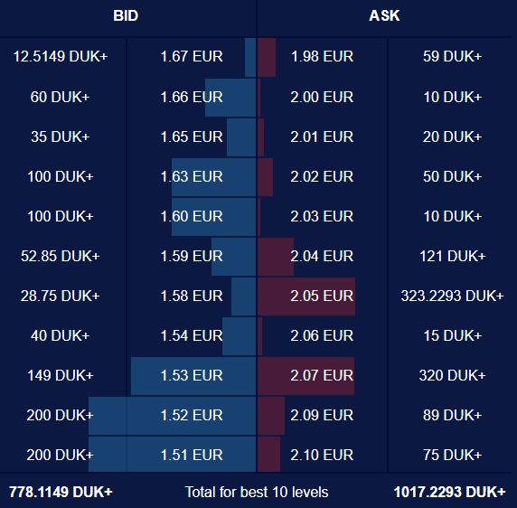
Task: Click the 323.2293 DUK+ ask volume
Action: pyautogui.click(x=452, y=296)
